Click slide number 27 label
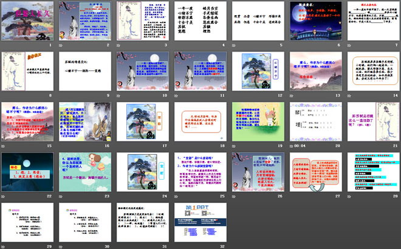Image resolution: width=401 pixels, height=249 pixels. click(x=338, y=196)
